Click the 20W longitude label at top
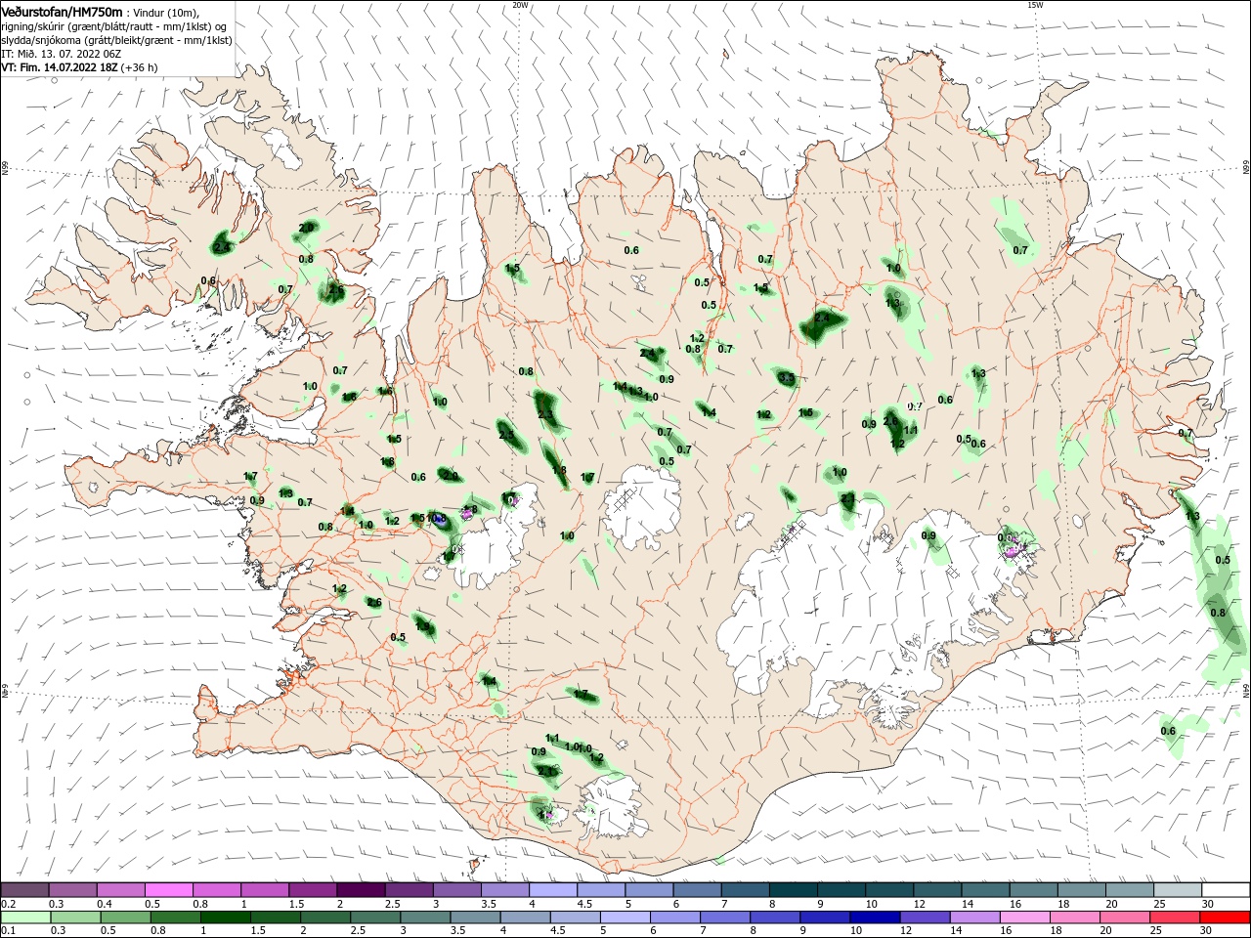 coord(520,5)
